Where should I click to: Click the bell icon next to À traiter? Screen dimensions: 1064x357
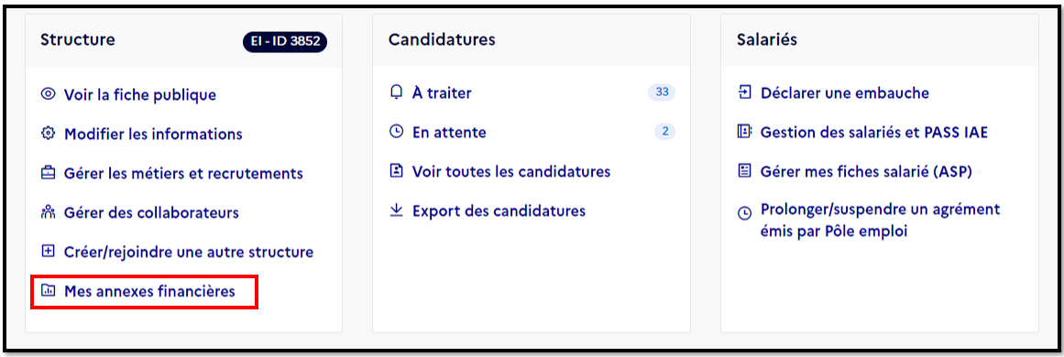point(396,92)
